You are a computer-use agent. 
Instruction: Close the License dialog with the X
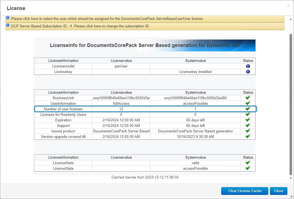coord(288,6)
